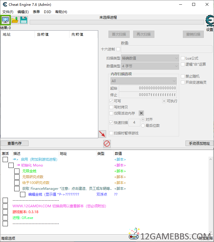Click the red circle clear-list icon
Viewport: 214px width, 242px height.
tap(107, 143)
